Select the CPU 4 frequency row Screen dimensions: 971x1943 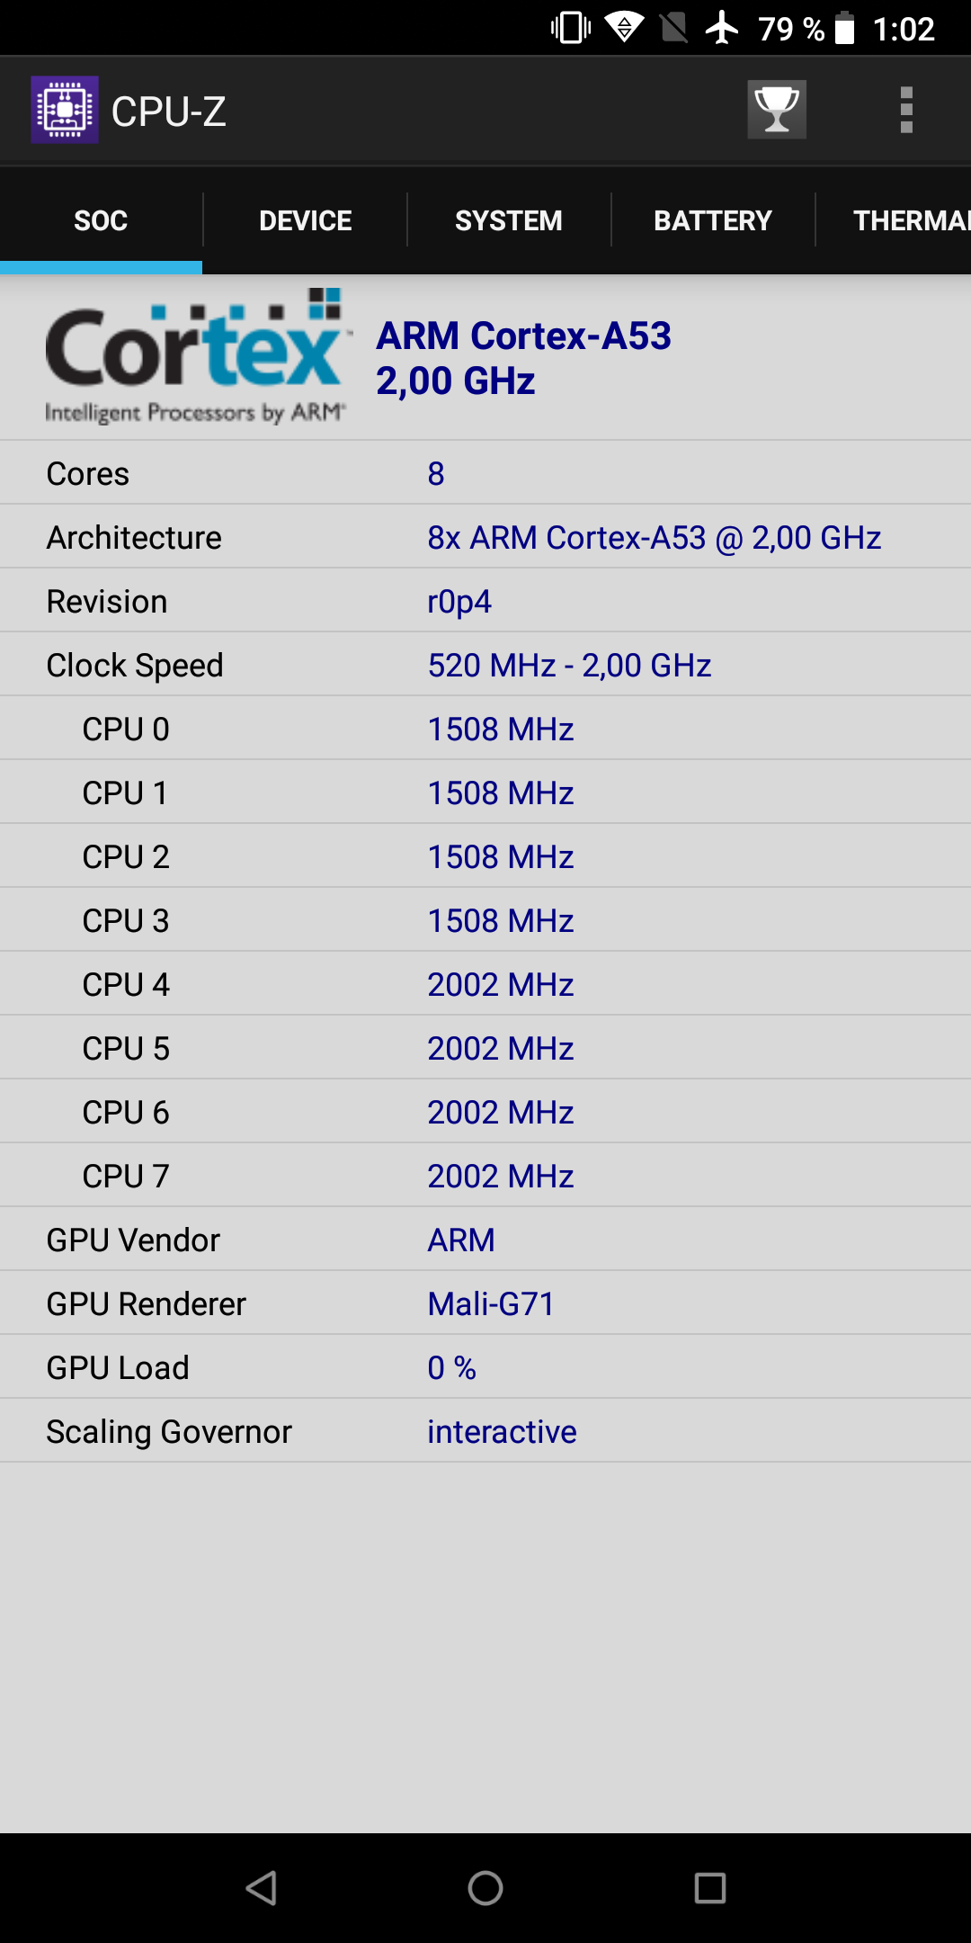coord(485,984)
